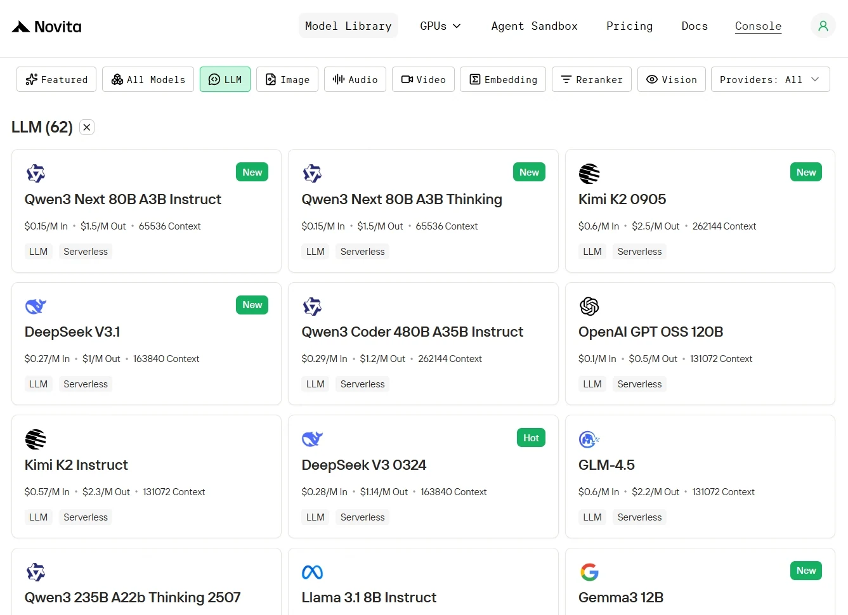Image resolution: width=848 pixels, height=615 pixels.
Task: Go to Model Library
Action: pos(348,26)
